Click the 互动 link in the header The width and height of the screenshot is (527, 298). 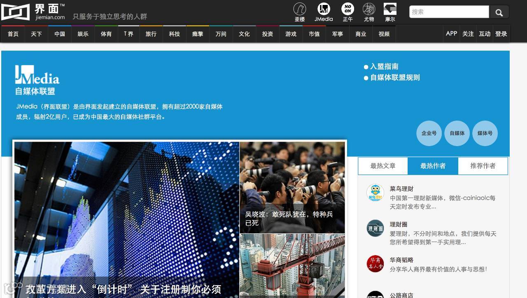pyautogui.click(x=485, y=34)
